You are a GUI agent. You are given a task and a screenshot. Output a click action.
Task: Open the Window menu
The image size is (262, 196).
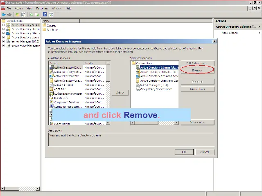tap(56, 8)
